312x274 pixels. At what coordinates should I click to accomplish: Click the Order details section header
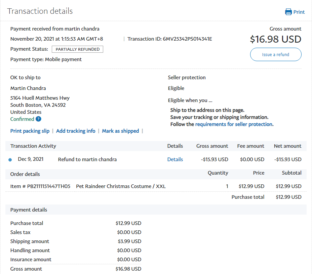[x=25, y=174]
